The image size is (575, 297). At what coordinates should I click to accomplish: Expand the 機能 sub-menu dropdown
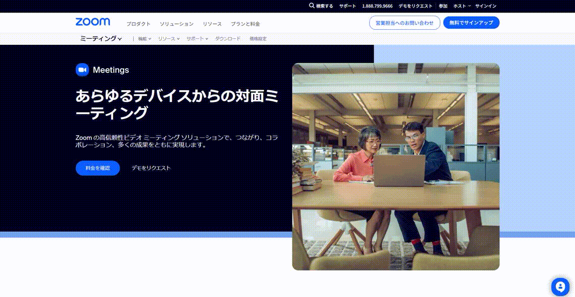(x=144, y=38)
